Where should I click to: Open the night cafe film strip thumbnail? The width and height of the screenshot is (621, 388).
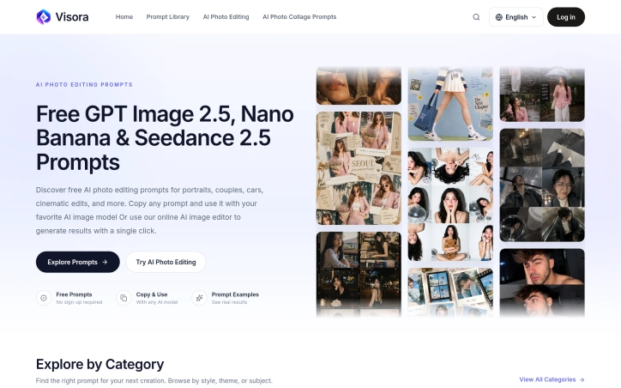pos(359,275)
